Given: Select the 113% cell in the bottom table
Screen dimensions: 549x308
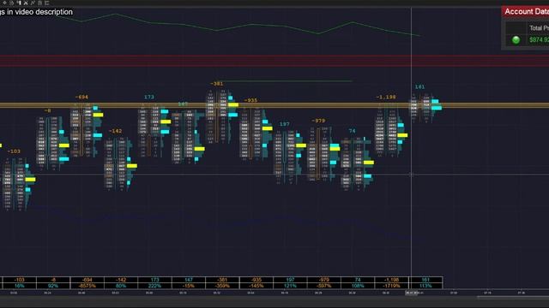Looking at the screenshot, I should pos(425,286).
